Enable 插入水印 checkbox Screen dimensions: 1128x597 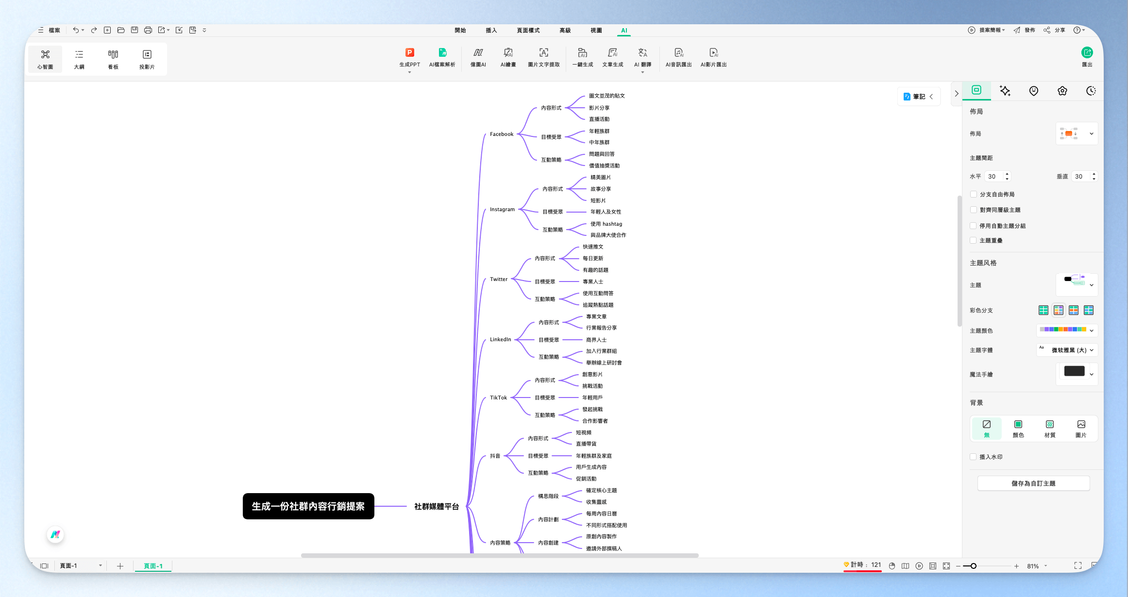pyautogui.click(x=974, y=457)
